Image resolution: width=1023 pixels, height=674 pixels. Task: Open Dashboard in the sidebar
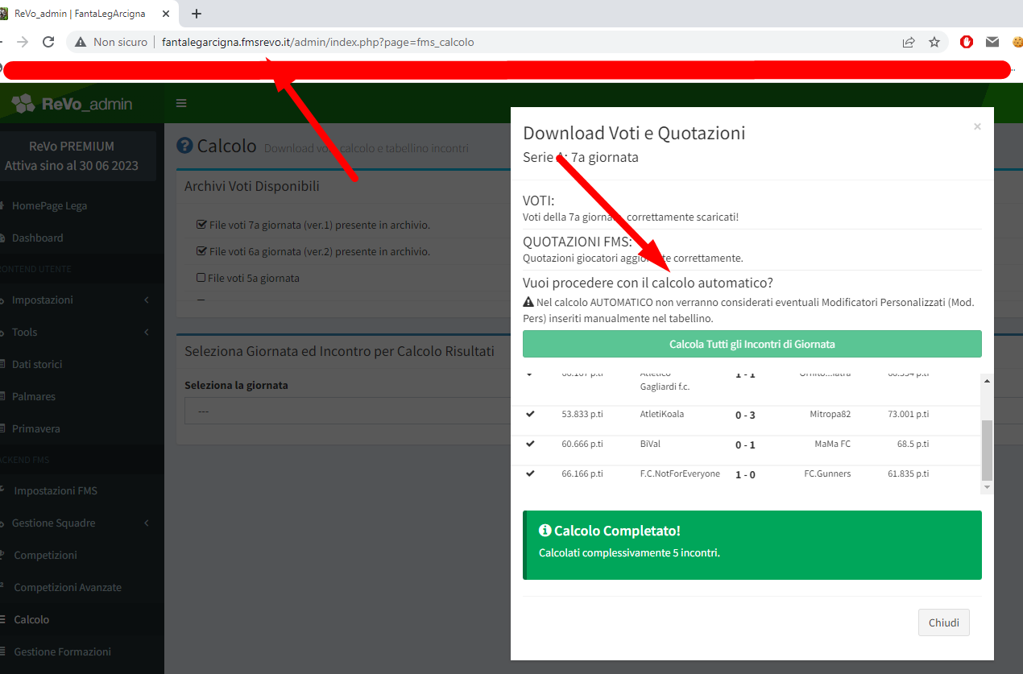pos(37,238)
